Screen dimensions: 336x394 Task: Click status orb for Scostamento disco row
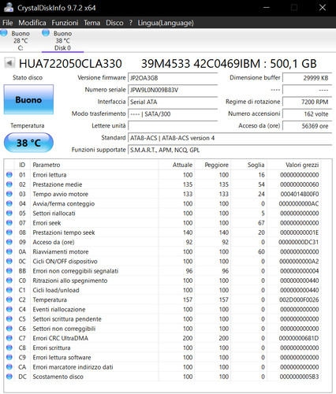tap(9, 377)
